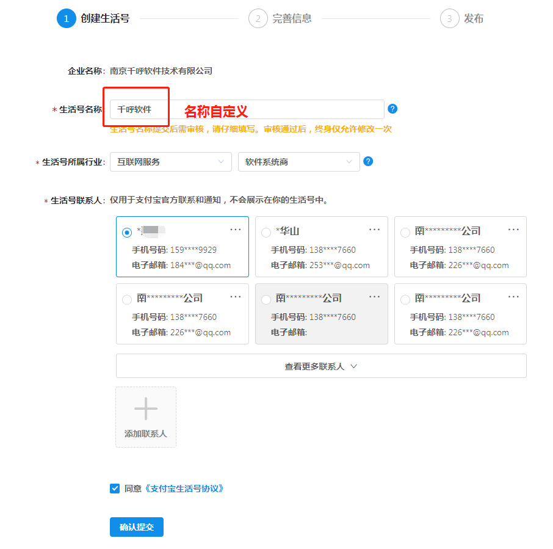Click step 1 circle 创建生活号
The width and height of the screenshot is (553, 549).
[x=67, y=18]
